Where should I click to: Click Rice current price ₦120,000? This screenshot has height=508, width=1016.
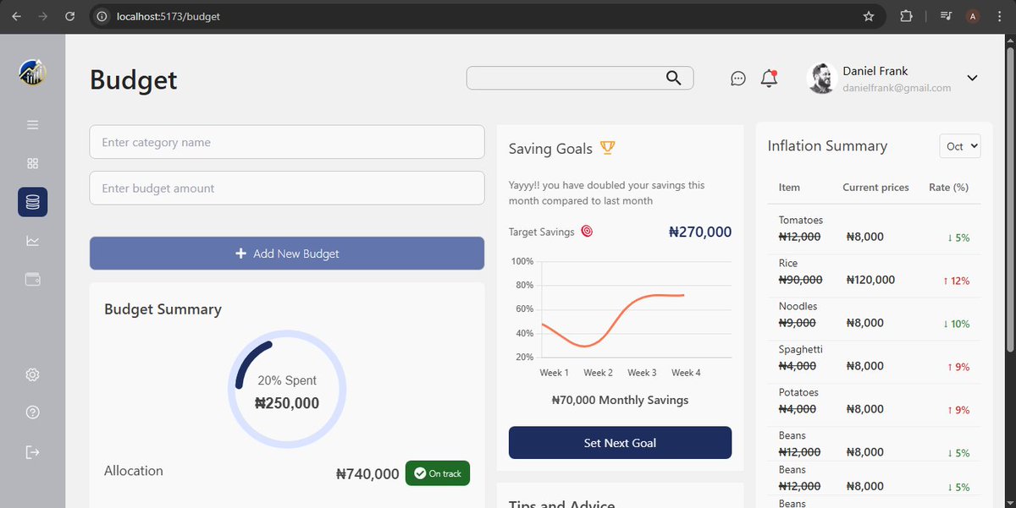[870, 280]
